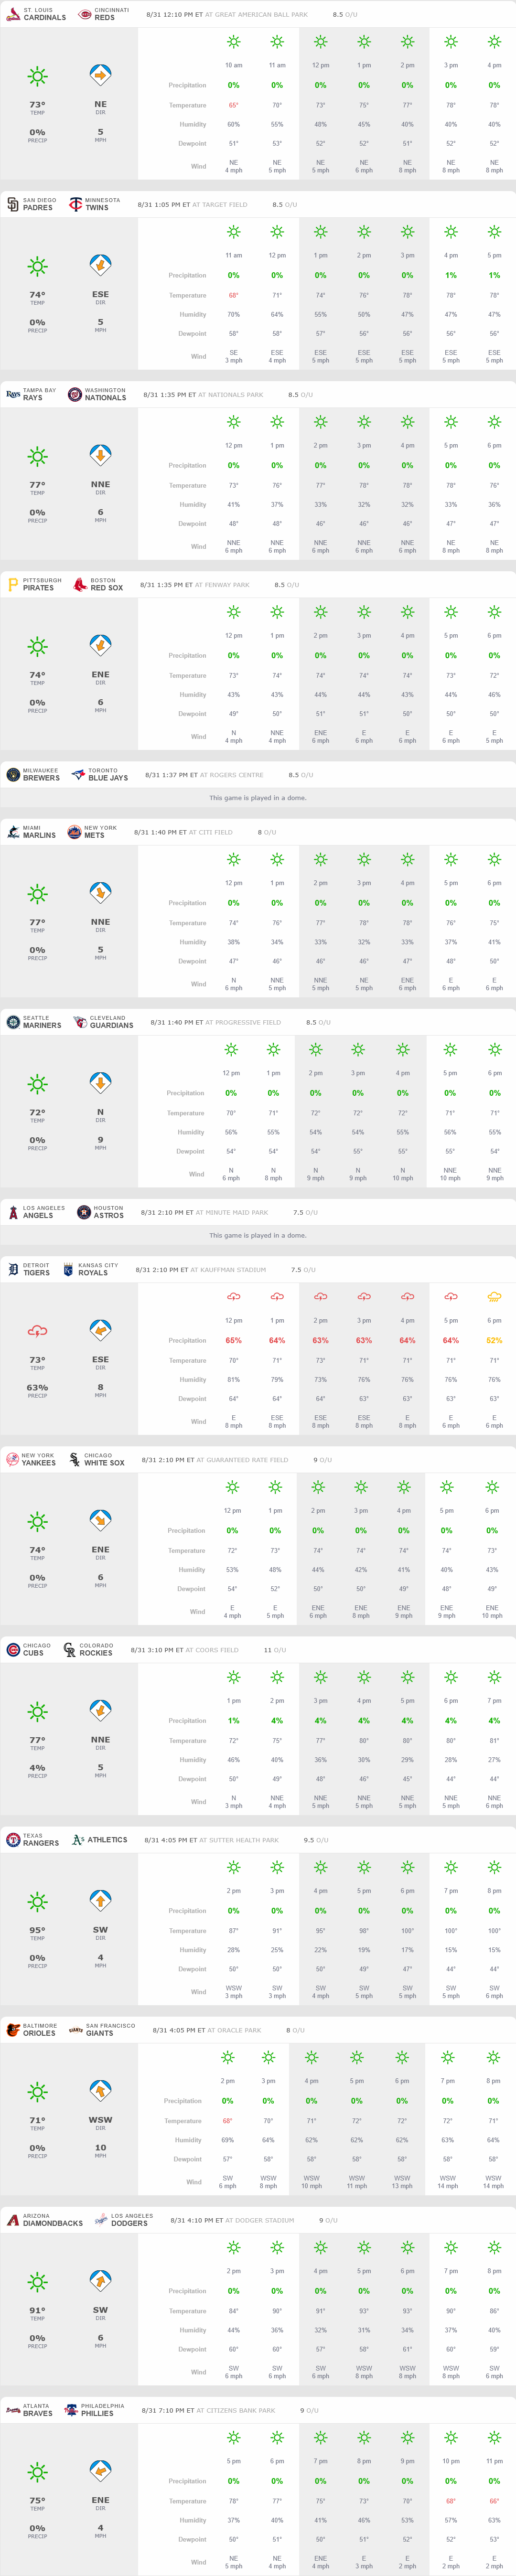Open the Pittsburgh Pirates logo
This screenshot has width=516, height=2576.
tap(13, 584)
